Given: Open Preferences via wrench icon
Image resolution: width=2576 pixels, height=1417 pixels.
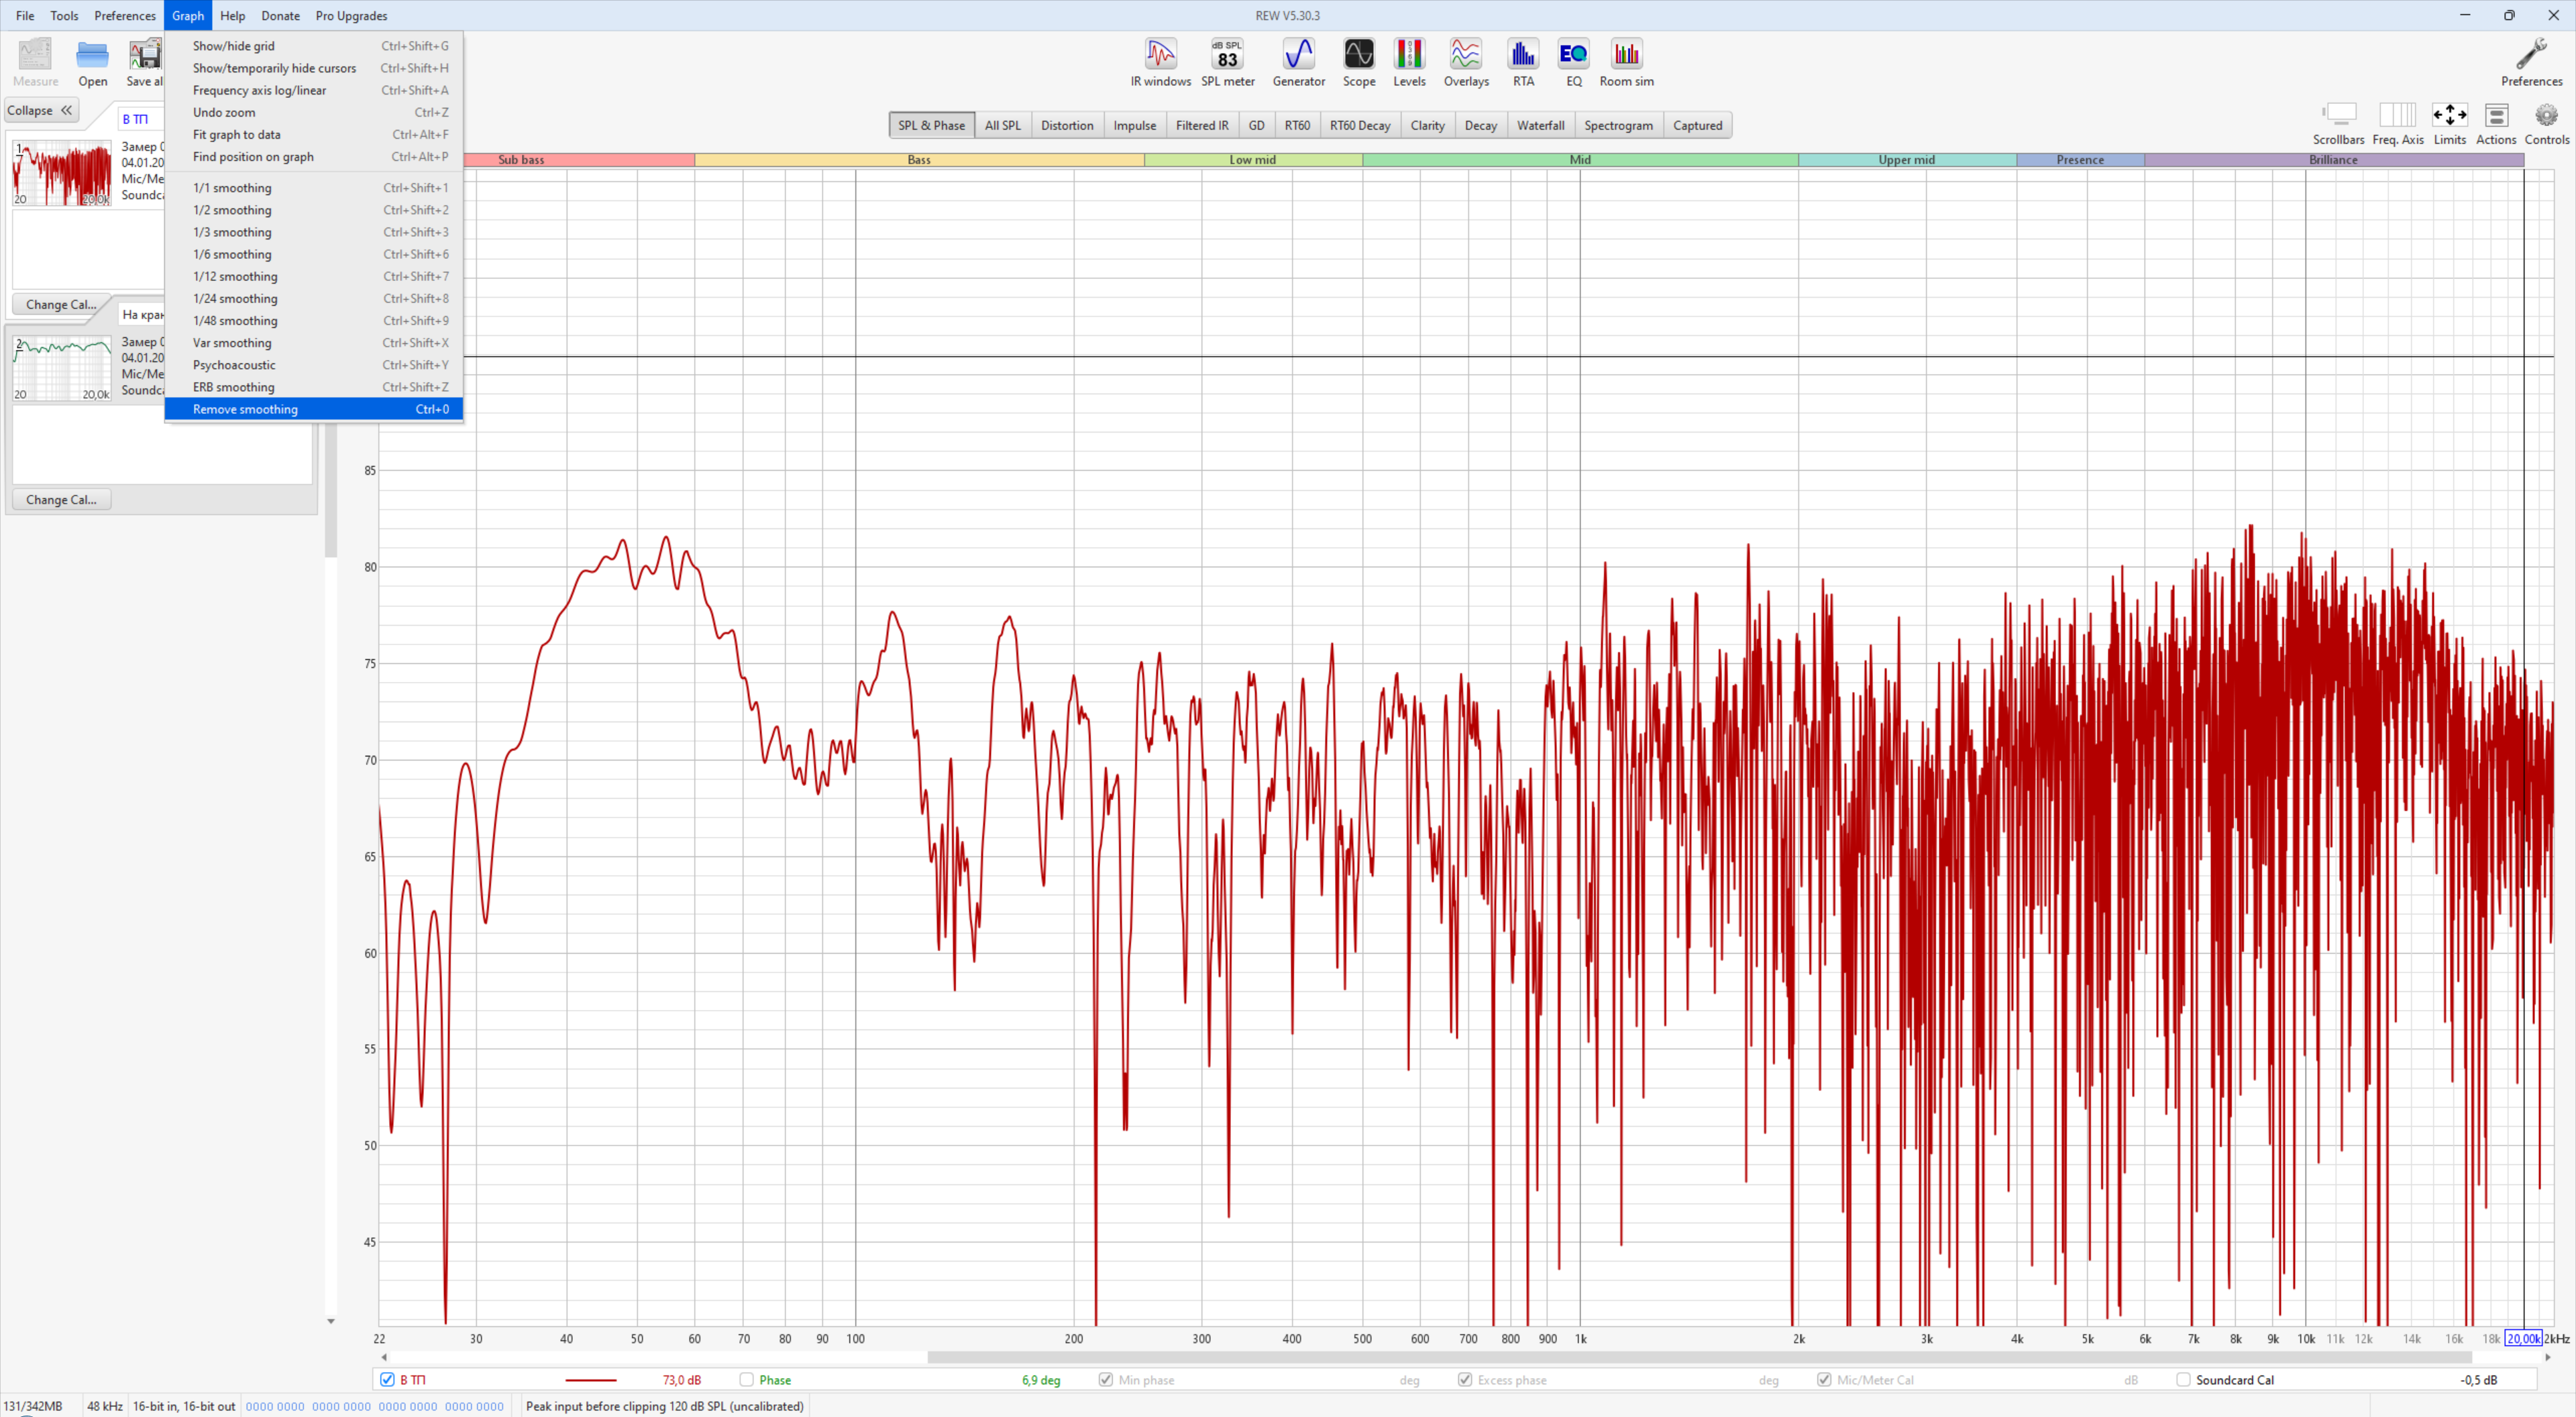Looking at the screenshot, I should [2531, 62].
